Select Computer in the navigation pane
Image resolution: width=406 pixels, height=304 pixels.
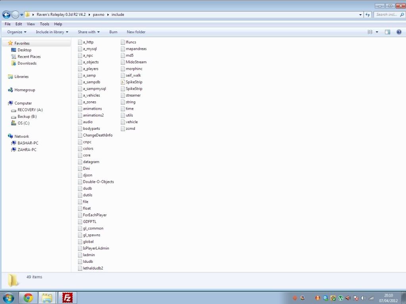click(x=23, y=103)
